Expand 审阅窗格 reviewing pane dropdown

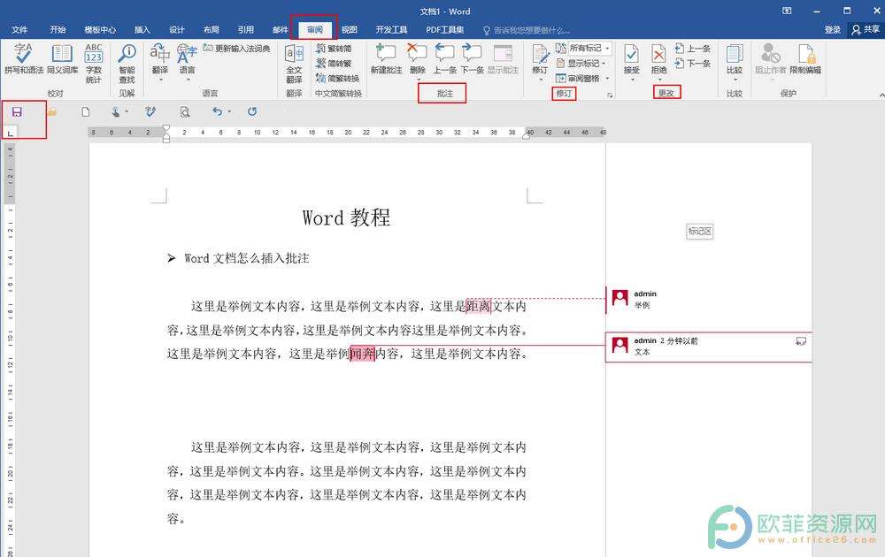(x=608, y=79)
